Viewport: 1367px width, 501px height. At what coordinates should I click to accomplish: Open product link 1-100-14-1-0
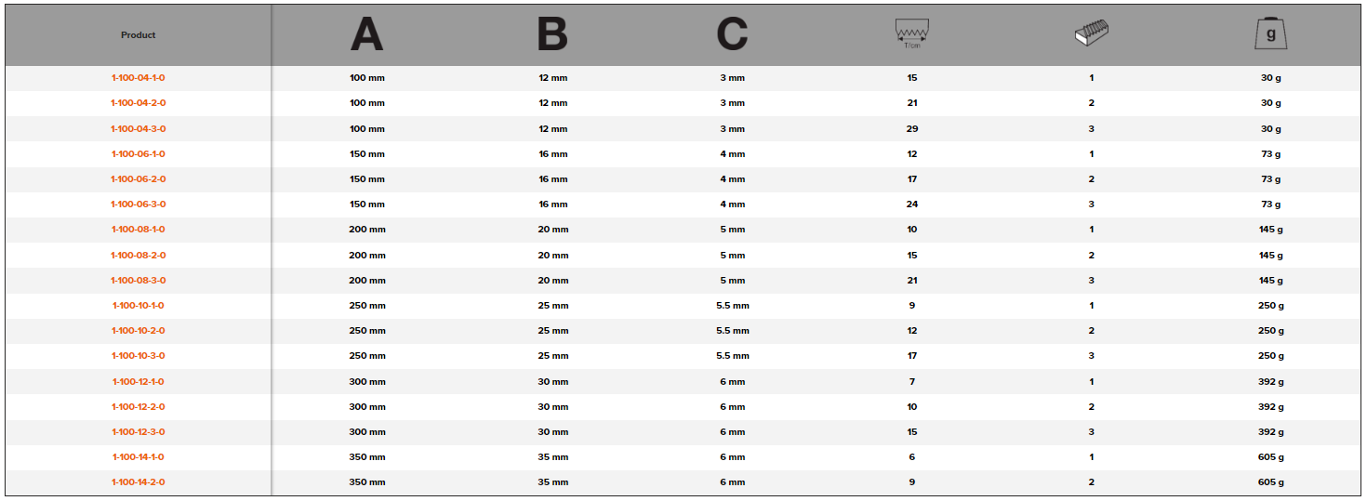tap(138, 457)
